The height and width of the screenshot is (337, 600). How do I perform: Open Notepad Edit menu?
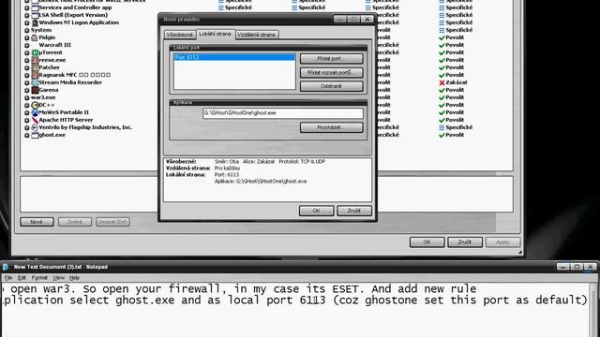point(22,278)
